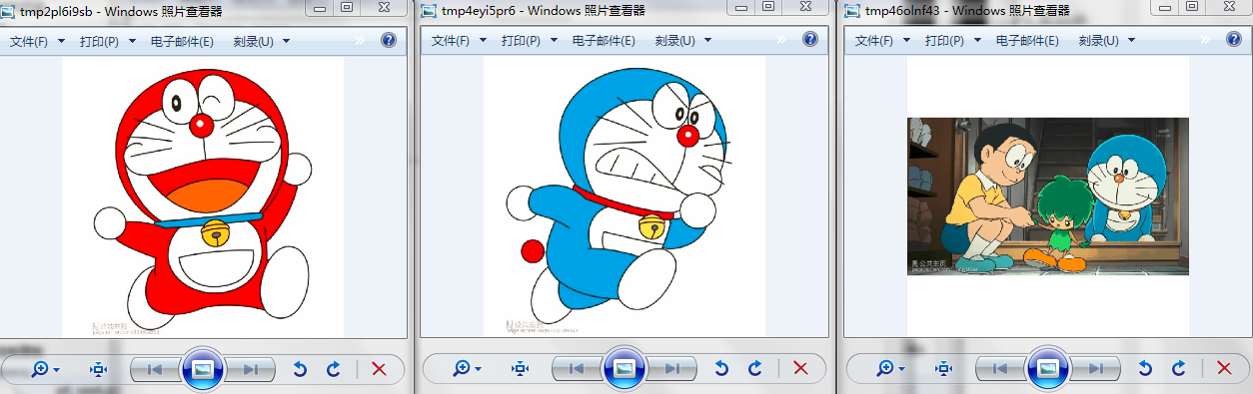The width and height of the screenshot is (1253, 394).
Task: Open zoom magnifier in tmp2pl6i9sb window
Action: [x=44, y=369]
